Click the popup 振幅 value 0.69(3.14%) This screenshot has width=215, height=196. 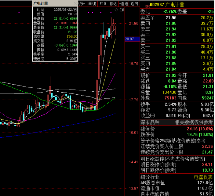[67, 50]
